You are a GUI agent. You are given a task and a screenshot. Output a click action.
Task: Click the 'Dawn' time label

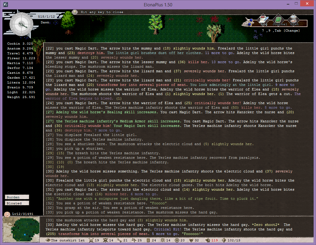tap(45, 22)
